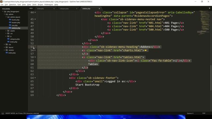212x119 pixels.
Task: Click the nav.php file icon
Action: pyautogui.click(x=10, y=25)
